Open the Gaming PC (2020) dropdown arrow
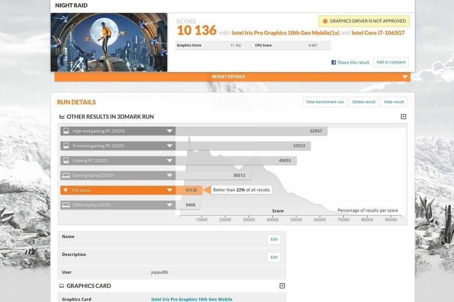The image size is (454, 302). click(x=170, y=160)
